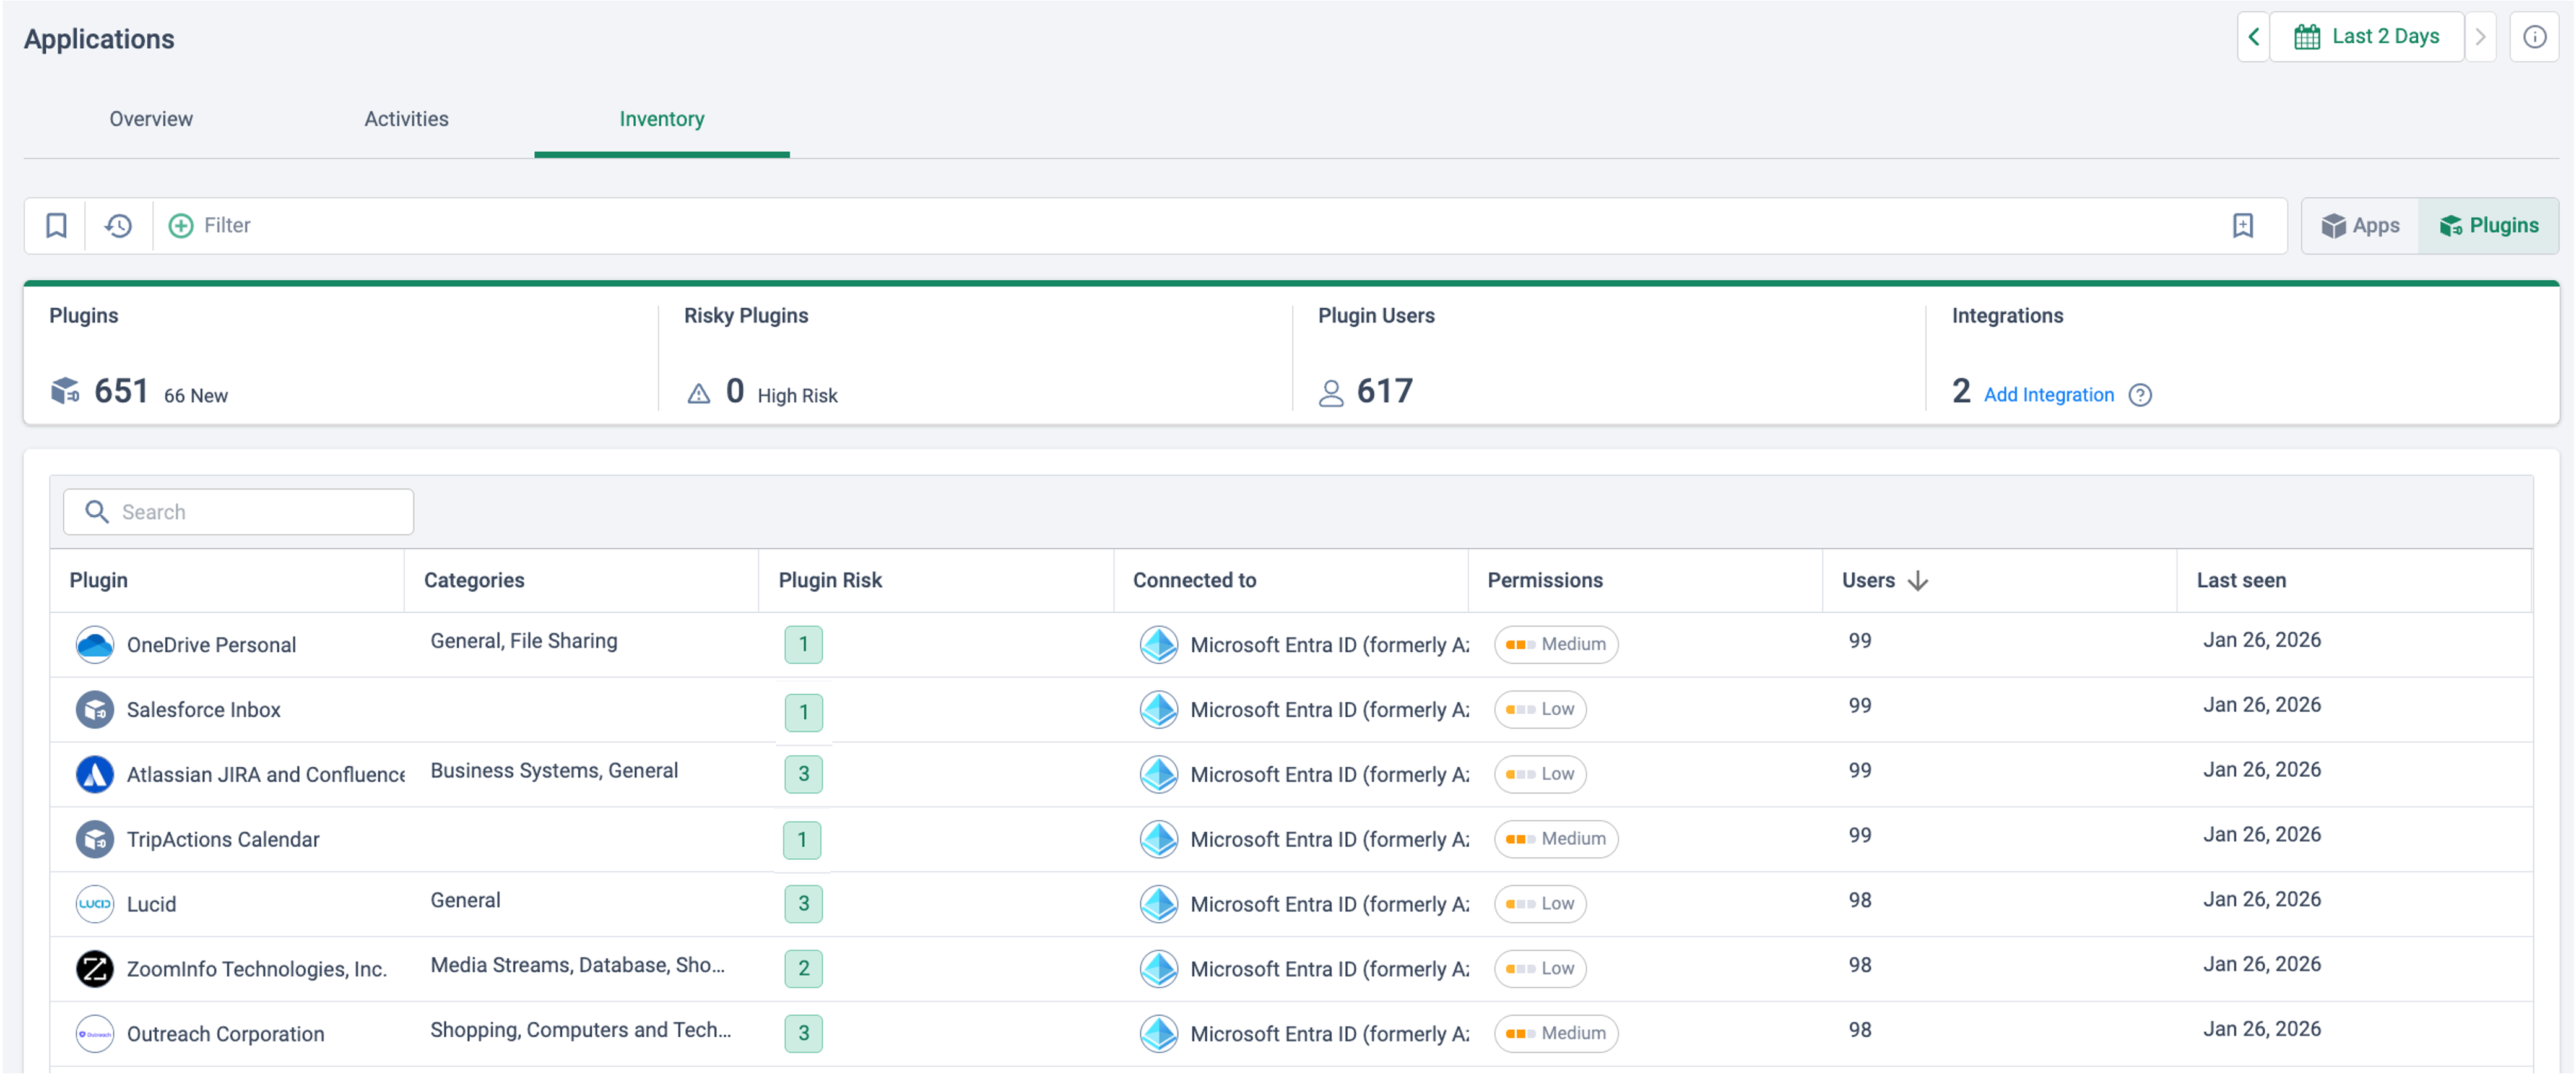The image size is (2576, 1075).
Task: Open the Activities tab
Action: tap(406, 119)
